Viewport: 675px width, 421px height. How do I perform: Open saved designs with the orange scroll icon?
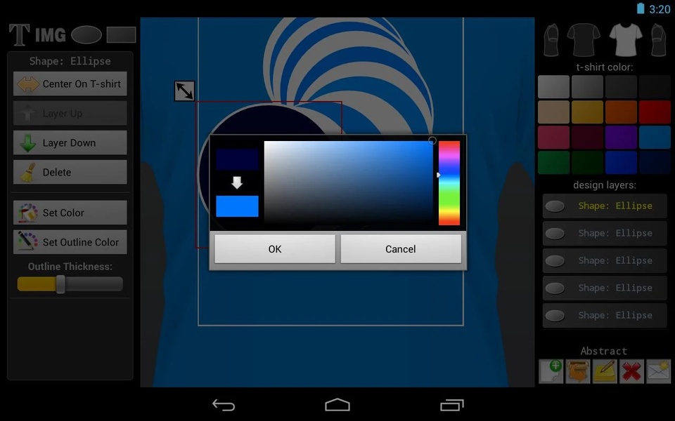point(578,371)
